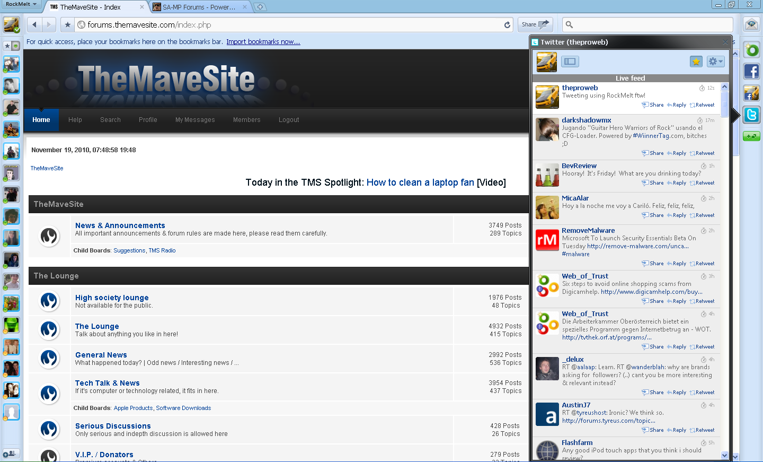Open the profile avatar at top-left edge
Viewport: 763px width, 462px height.
11,24
